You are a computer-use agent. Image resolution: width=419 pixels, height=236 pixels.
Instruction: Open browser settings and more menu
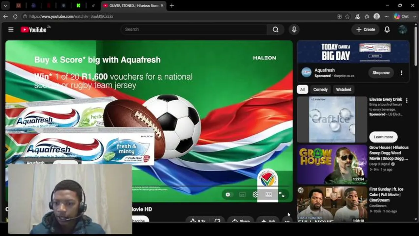point(387,16)
